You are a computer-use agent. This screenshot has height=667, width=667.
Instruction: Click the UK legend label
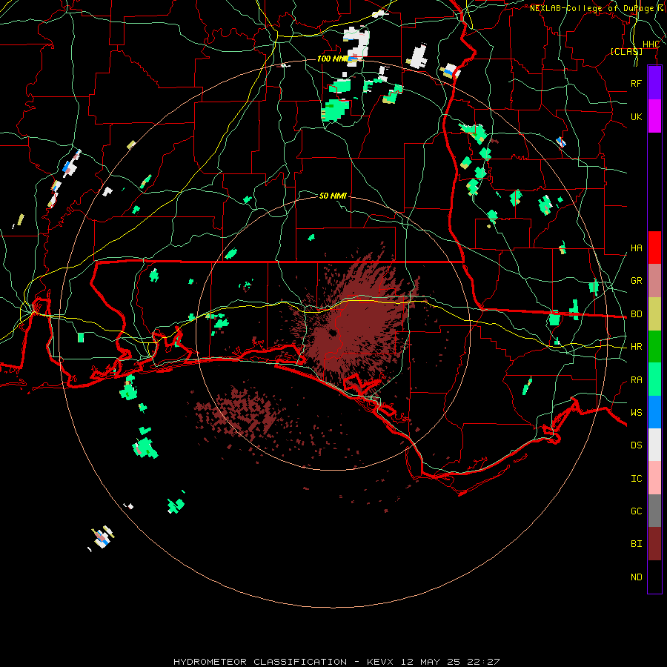point(636,116)
